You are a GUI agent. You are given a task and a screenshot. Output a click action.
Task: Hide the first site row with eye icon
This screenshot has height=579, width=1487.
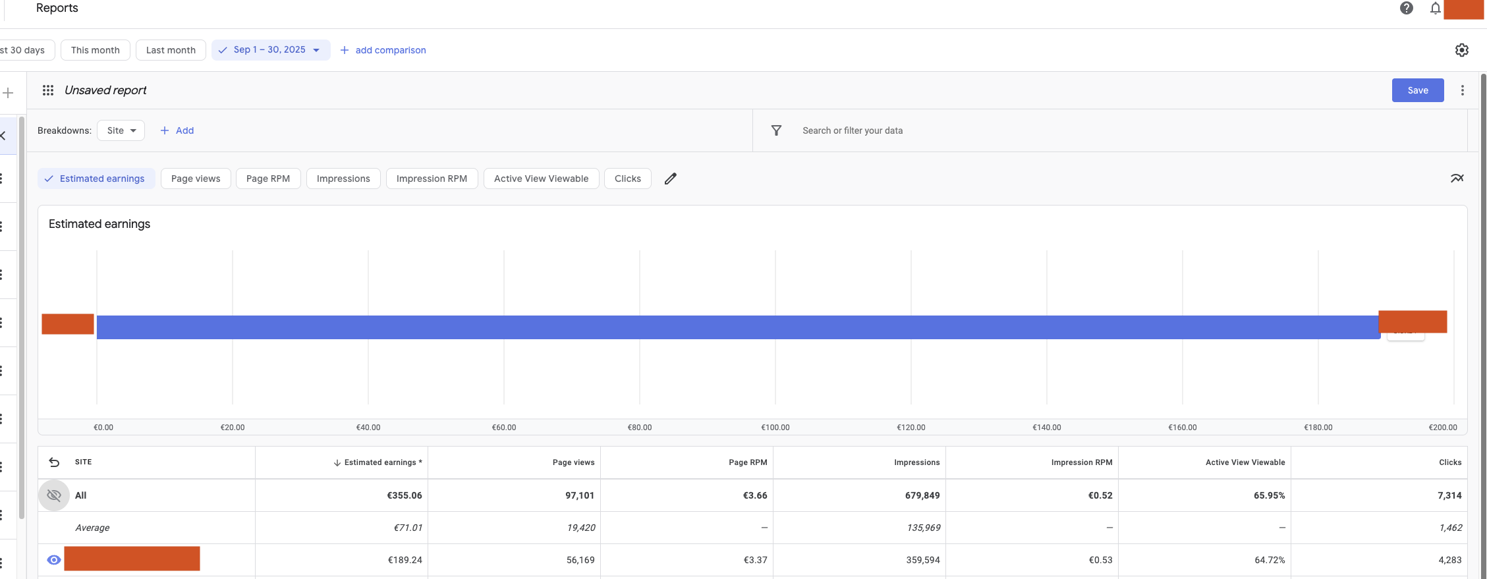coord(54,560)
